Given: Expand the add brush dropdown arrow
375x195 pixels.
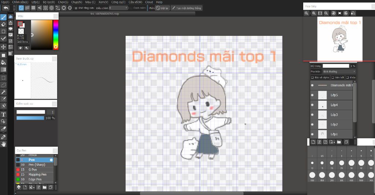Looking at the screenshot, I should [x=34, y=188].
